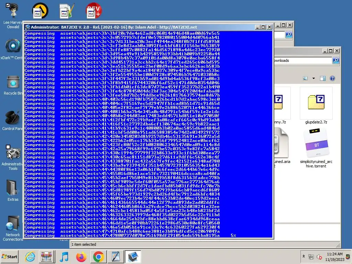Open Administrative Tools desktop icon
This screenshot has width=352, height=264.
[x=13, y=157]
